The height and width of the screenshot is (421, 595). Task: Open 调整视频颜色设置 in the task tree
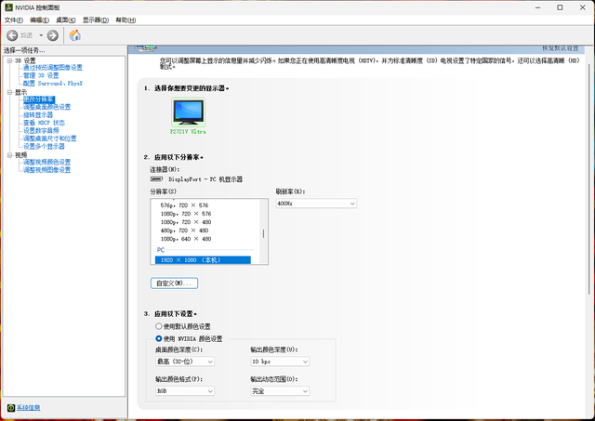pyautogui.click(x=46, y=162)
